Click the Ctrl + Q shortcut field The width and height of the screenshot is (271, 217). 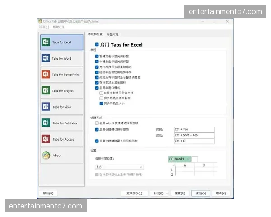[194, 141]
